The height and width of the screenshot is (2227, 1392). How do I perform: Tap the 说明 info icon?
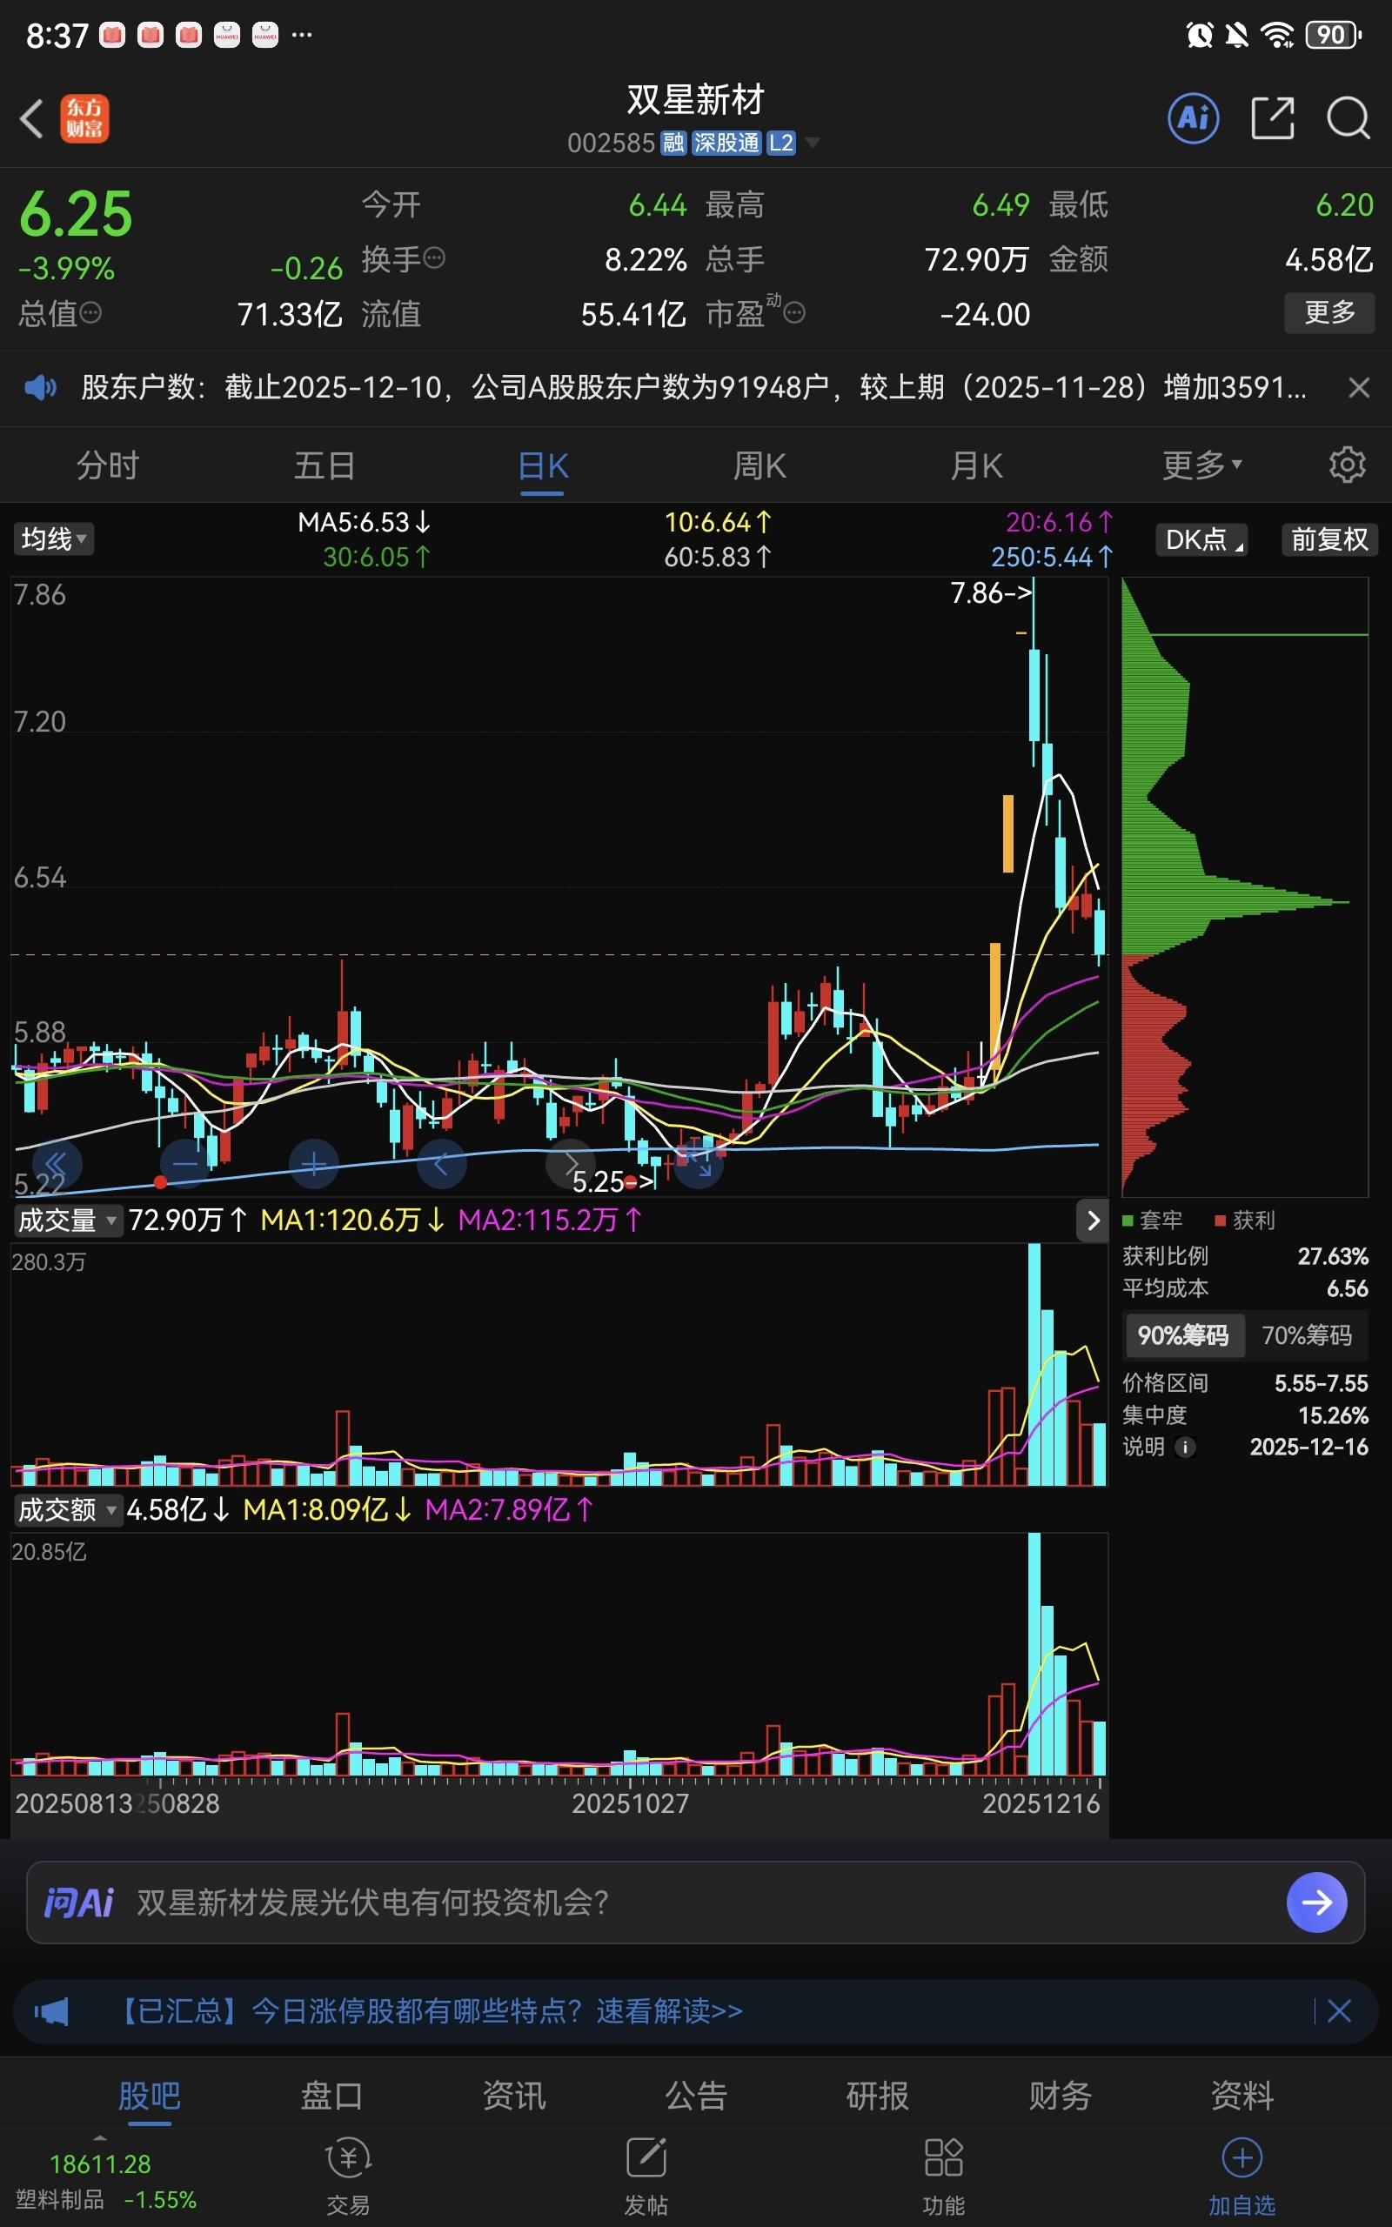1186,1447
